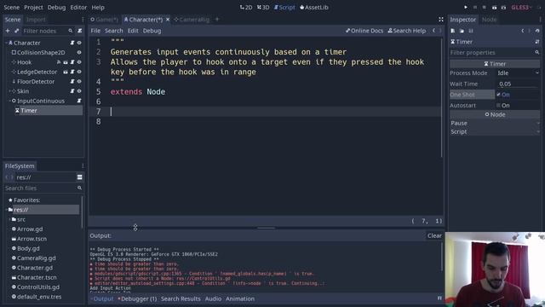Switch to the Import tab
545x307 pixels.
pos(36,20)
